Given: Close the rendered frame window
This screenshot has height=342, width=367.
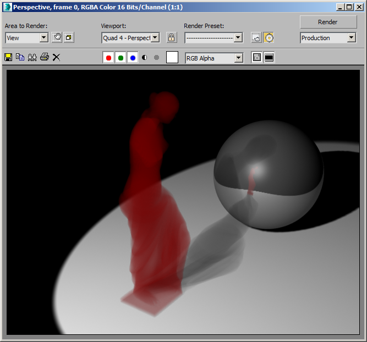Looking at the screenshot, I should pos(359,7).
